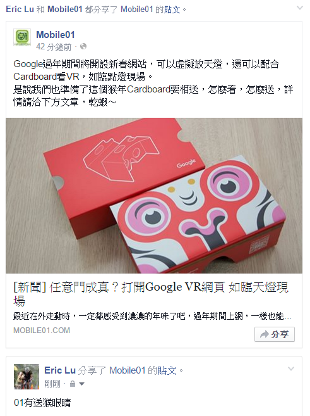Click the 貼文 link beside Eric Lu's share

167,370
